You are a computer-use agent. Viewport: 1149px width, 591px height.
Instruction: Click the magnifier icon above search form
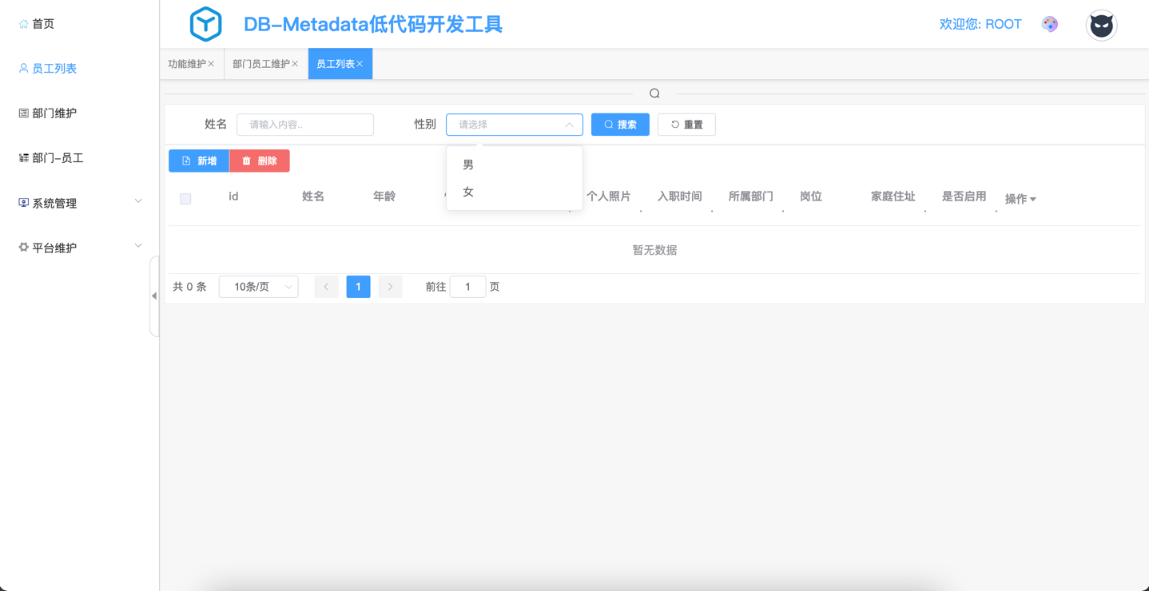654,93
